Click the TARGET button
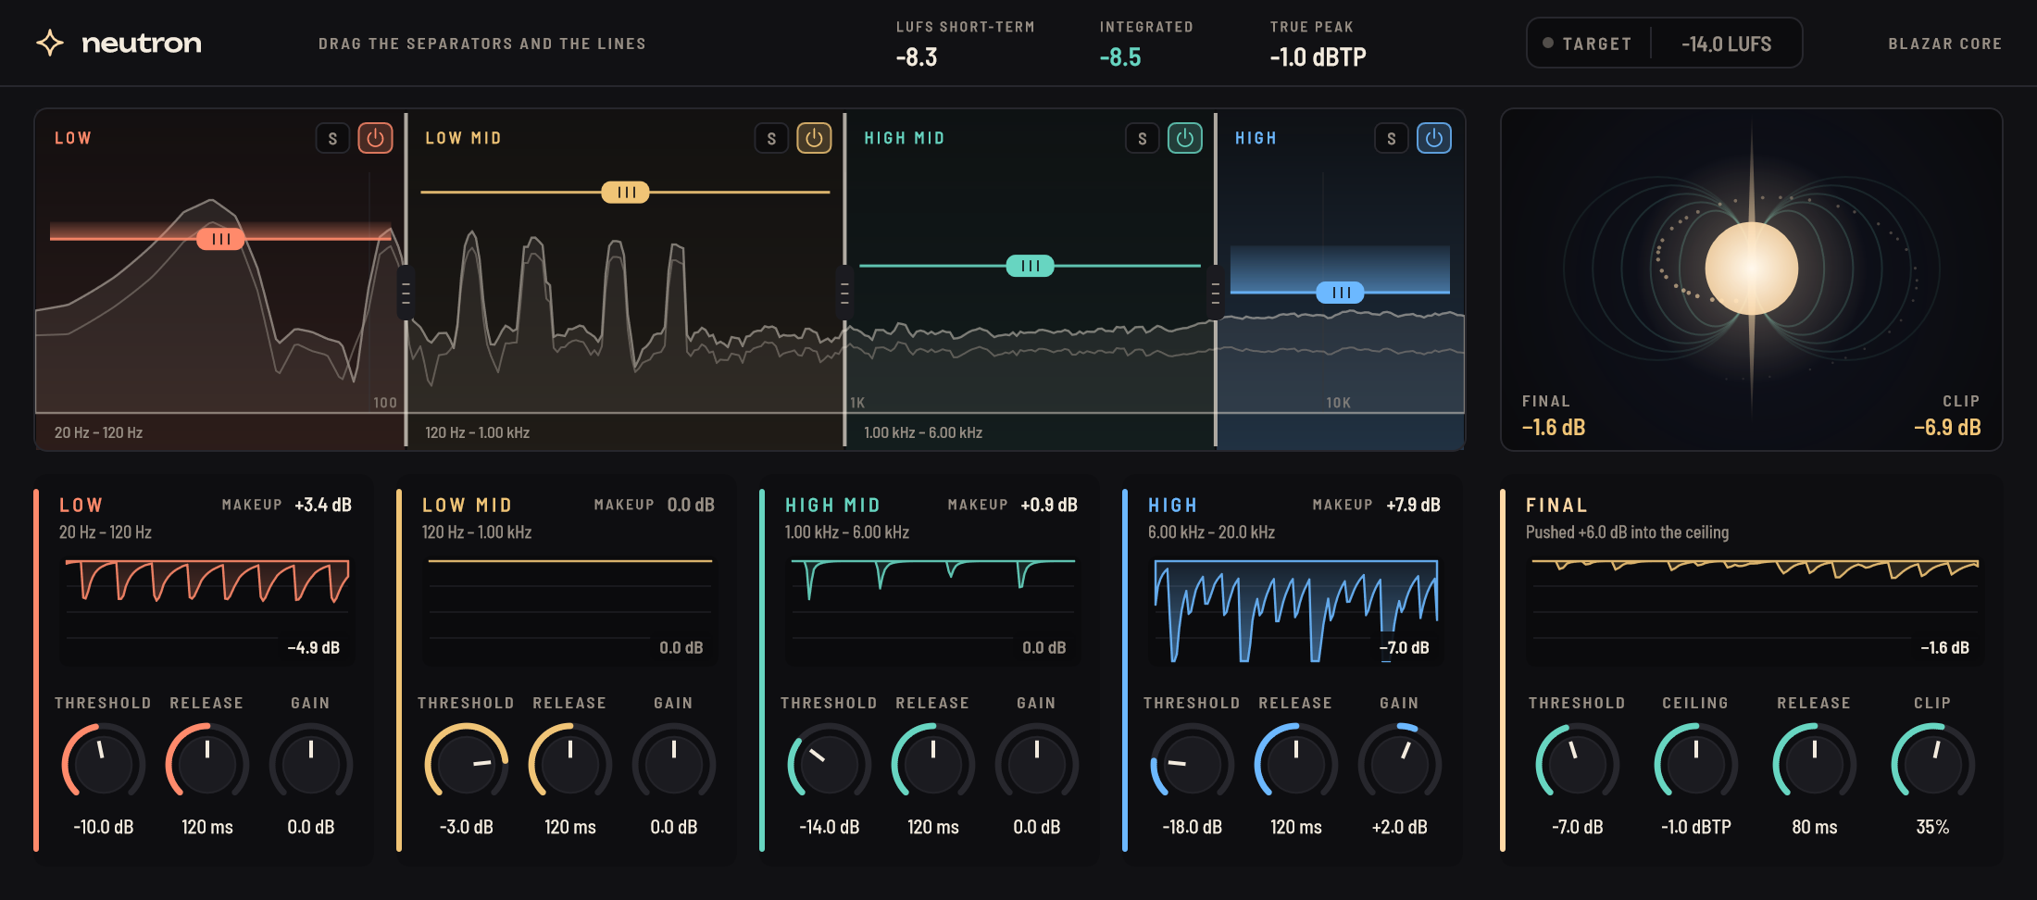 (1588, 44)
